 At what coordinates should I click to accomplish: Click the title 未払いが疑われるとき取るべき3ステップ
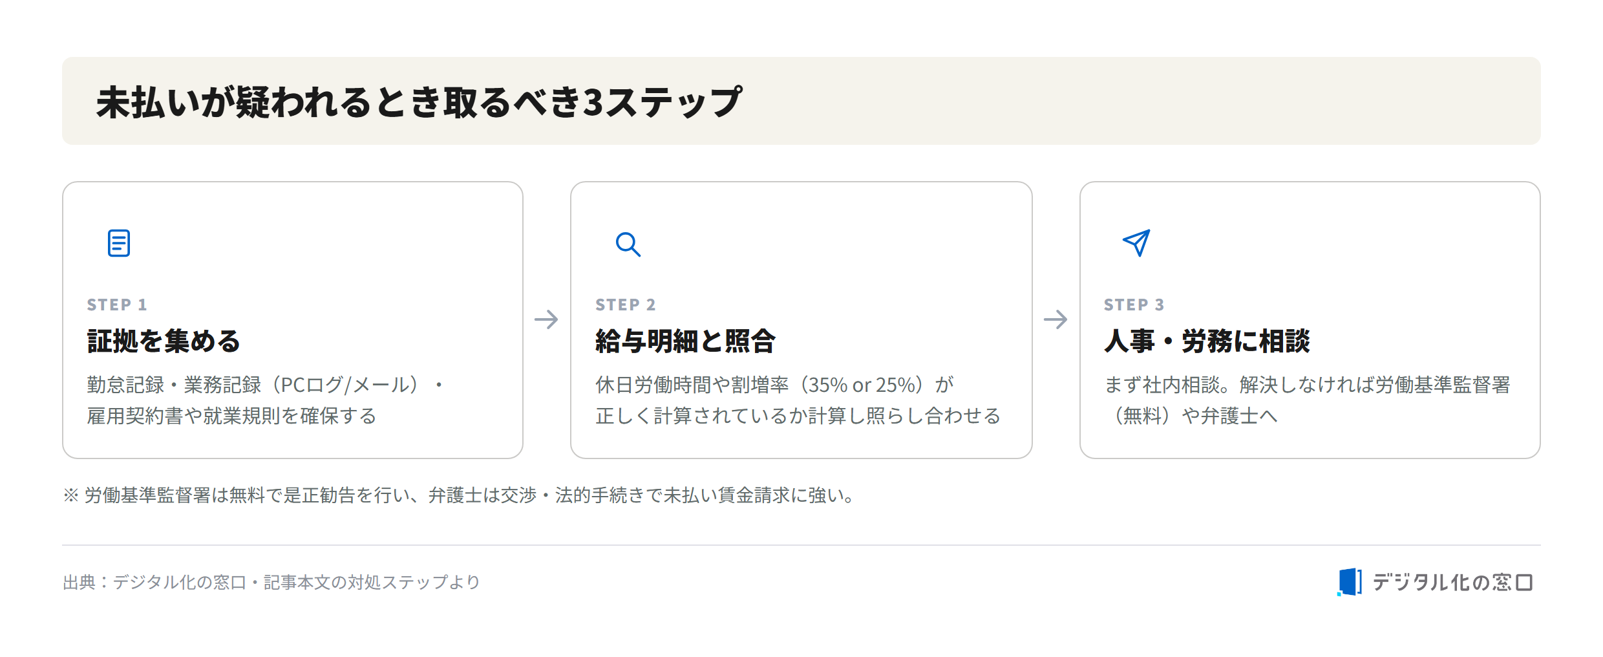pyautogui.click(x=419, y=102)
